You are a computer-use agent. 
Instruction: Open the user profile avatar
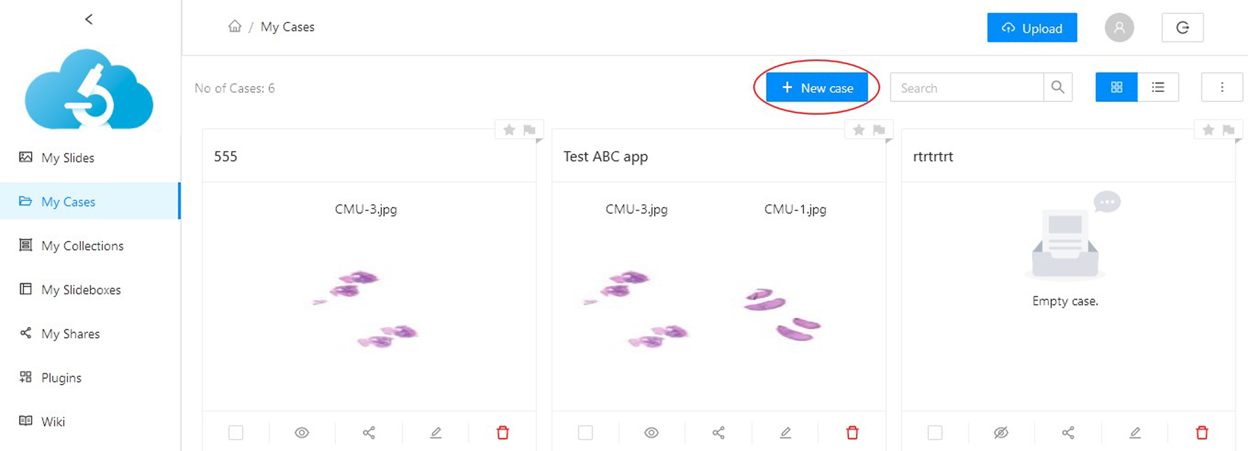1119,27
